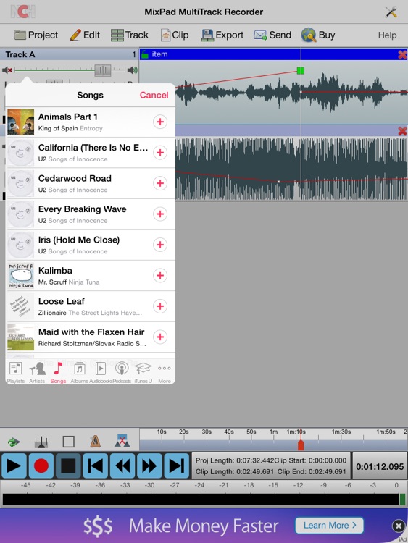Add Cedarwood Road with its plus button
Viewport: 408px width, 543px height.
click(160, 183)
